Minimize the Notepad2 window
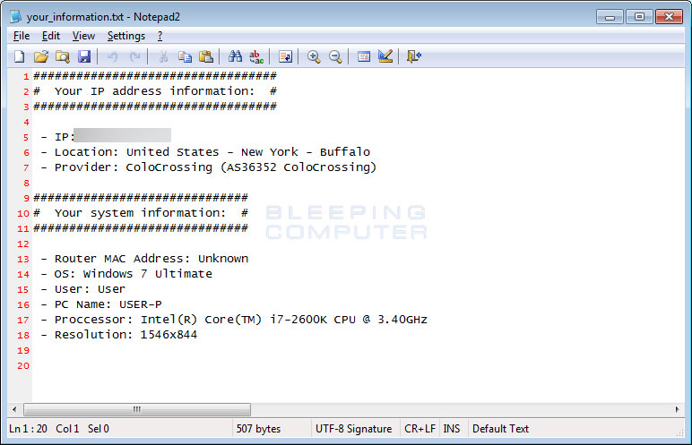Image resolution: width=692 pixels, height=445 pixels. tap(610, 17)
